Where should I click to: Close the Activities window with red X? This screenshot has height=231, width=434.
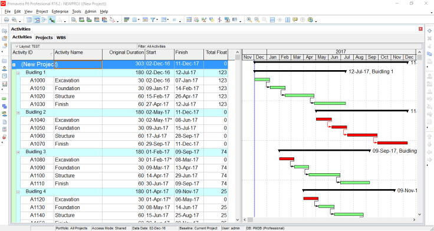tap(420, 29)
